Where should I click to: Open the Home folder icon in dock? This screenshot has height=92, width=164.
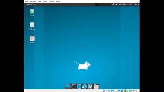(x=96, y=86)
